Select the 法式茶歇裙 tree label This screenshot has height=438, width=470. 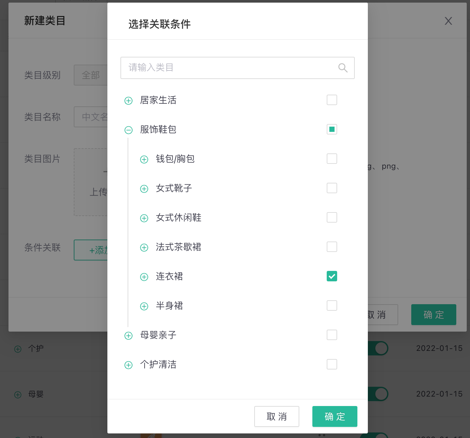click(179, 247)
